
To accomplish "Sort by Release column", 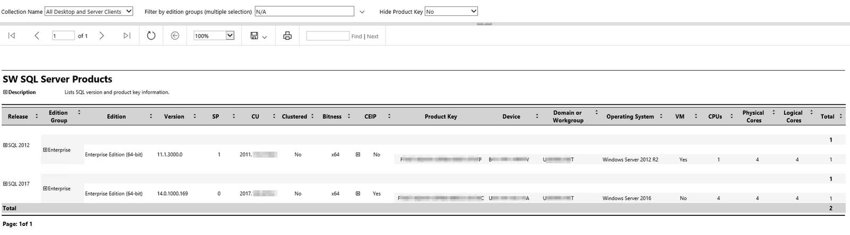I will [37, 116].
